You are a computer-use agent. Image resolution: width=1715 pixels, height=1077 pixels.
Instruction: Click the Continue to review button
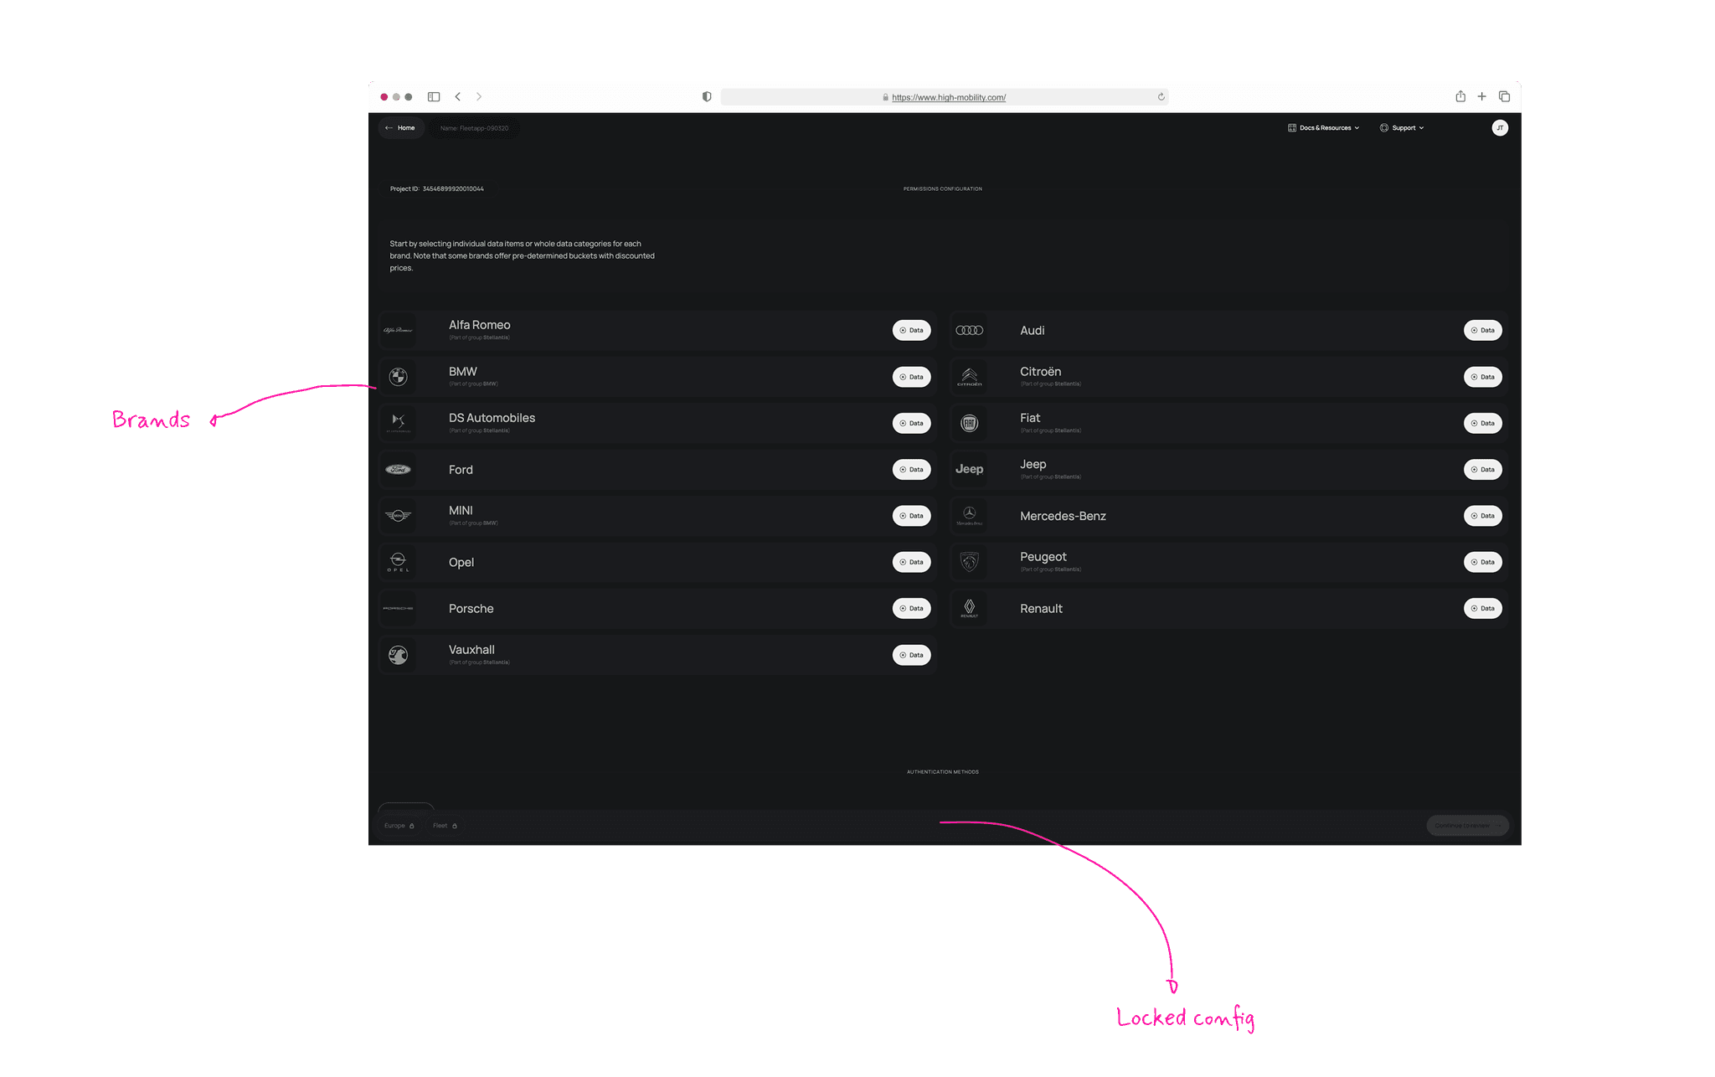click(1468, 826)
